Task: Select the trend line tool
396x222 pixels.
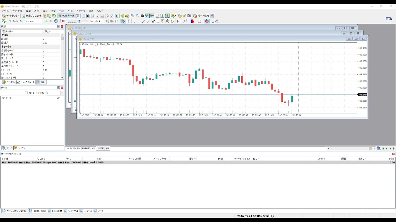Action: [144, 21]
